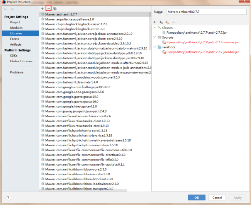Select jackson-annotations:2.9.10 library
Screen dimensions: 251x205
tap(95, 34)
